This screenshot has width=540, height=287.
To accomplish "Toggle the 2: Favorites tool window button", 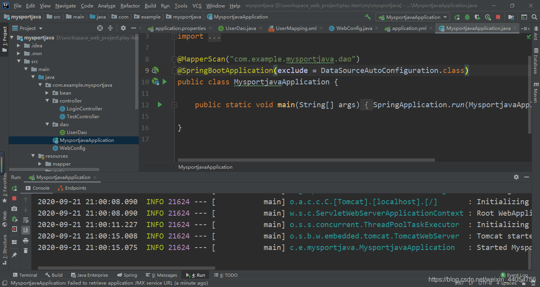I will 4,188.
